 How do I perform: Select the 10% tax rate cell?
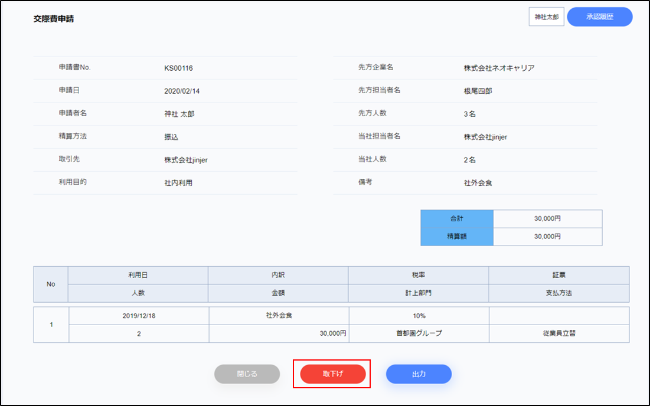point(419,316)
